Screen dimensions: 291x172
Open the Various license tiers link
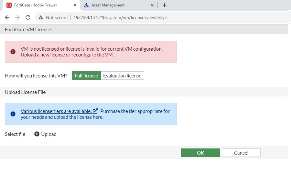click(x=56, y=111)
